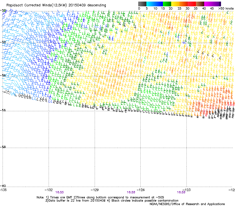Click the -135 longitude axis label
The image size is (235, 206).
tap(3, 190)
